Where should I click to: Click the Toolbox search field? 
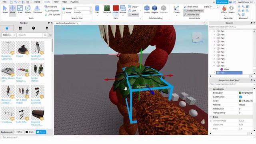[x=30, y=35]
